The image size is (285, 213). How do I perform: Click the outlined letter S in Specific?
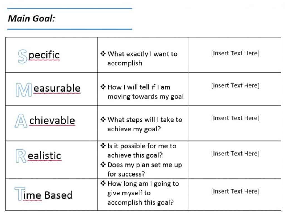[23, 57]
